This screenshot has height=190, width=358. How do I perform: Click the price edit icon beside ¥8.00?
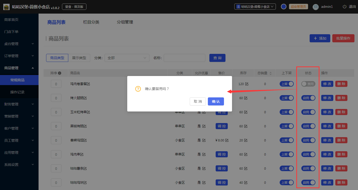[227, 140]
